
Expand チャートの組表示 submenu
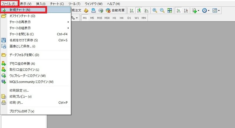coord(35,28)
